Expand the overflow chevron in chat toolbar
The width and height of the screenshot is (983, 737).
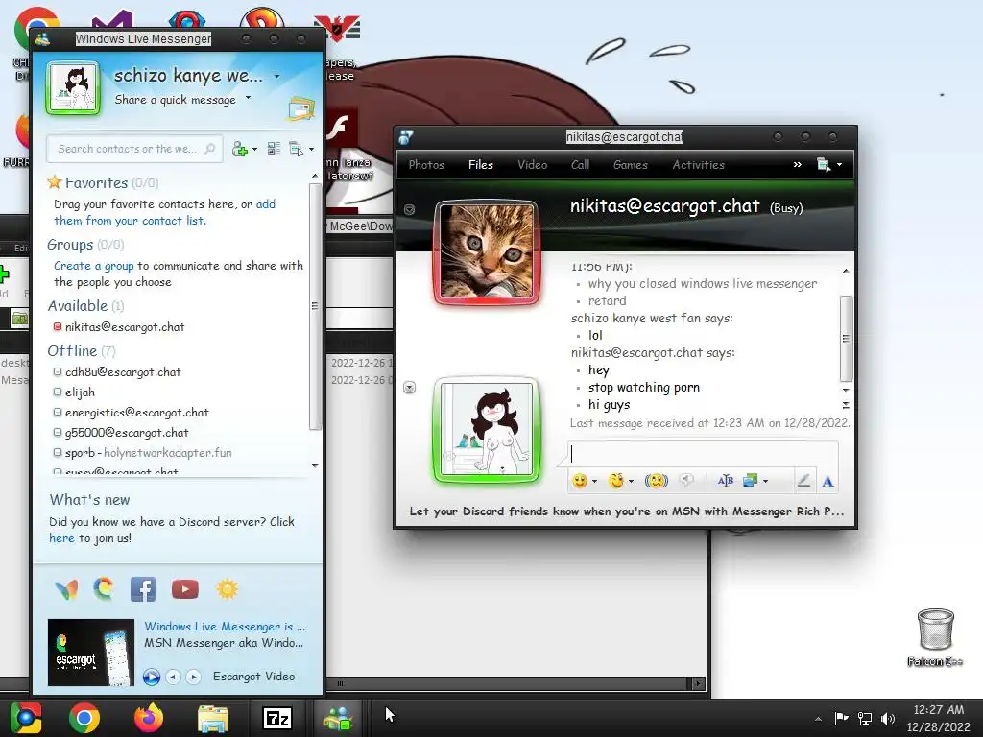[798, 164]
